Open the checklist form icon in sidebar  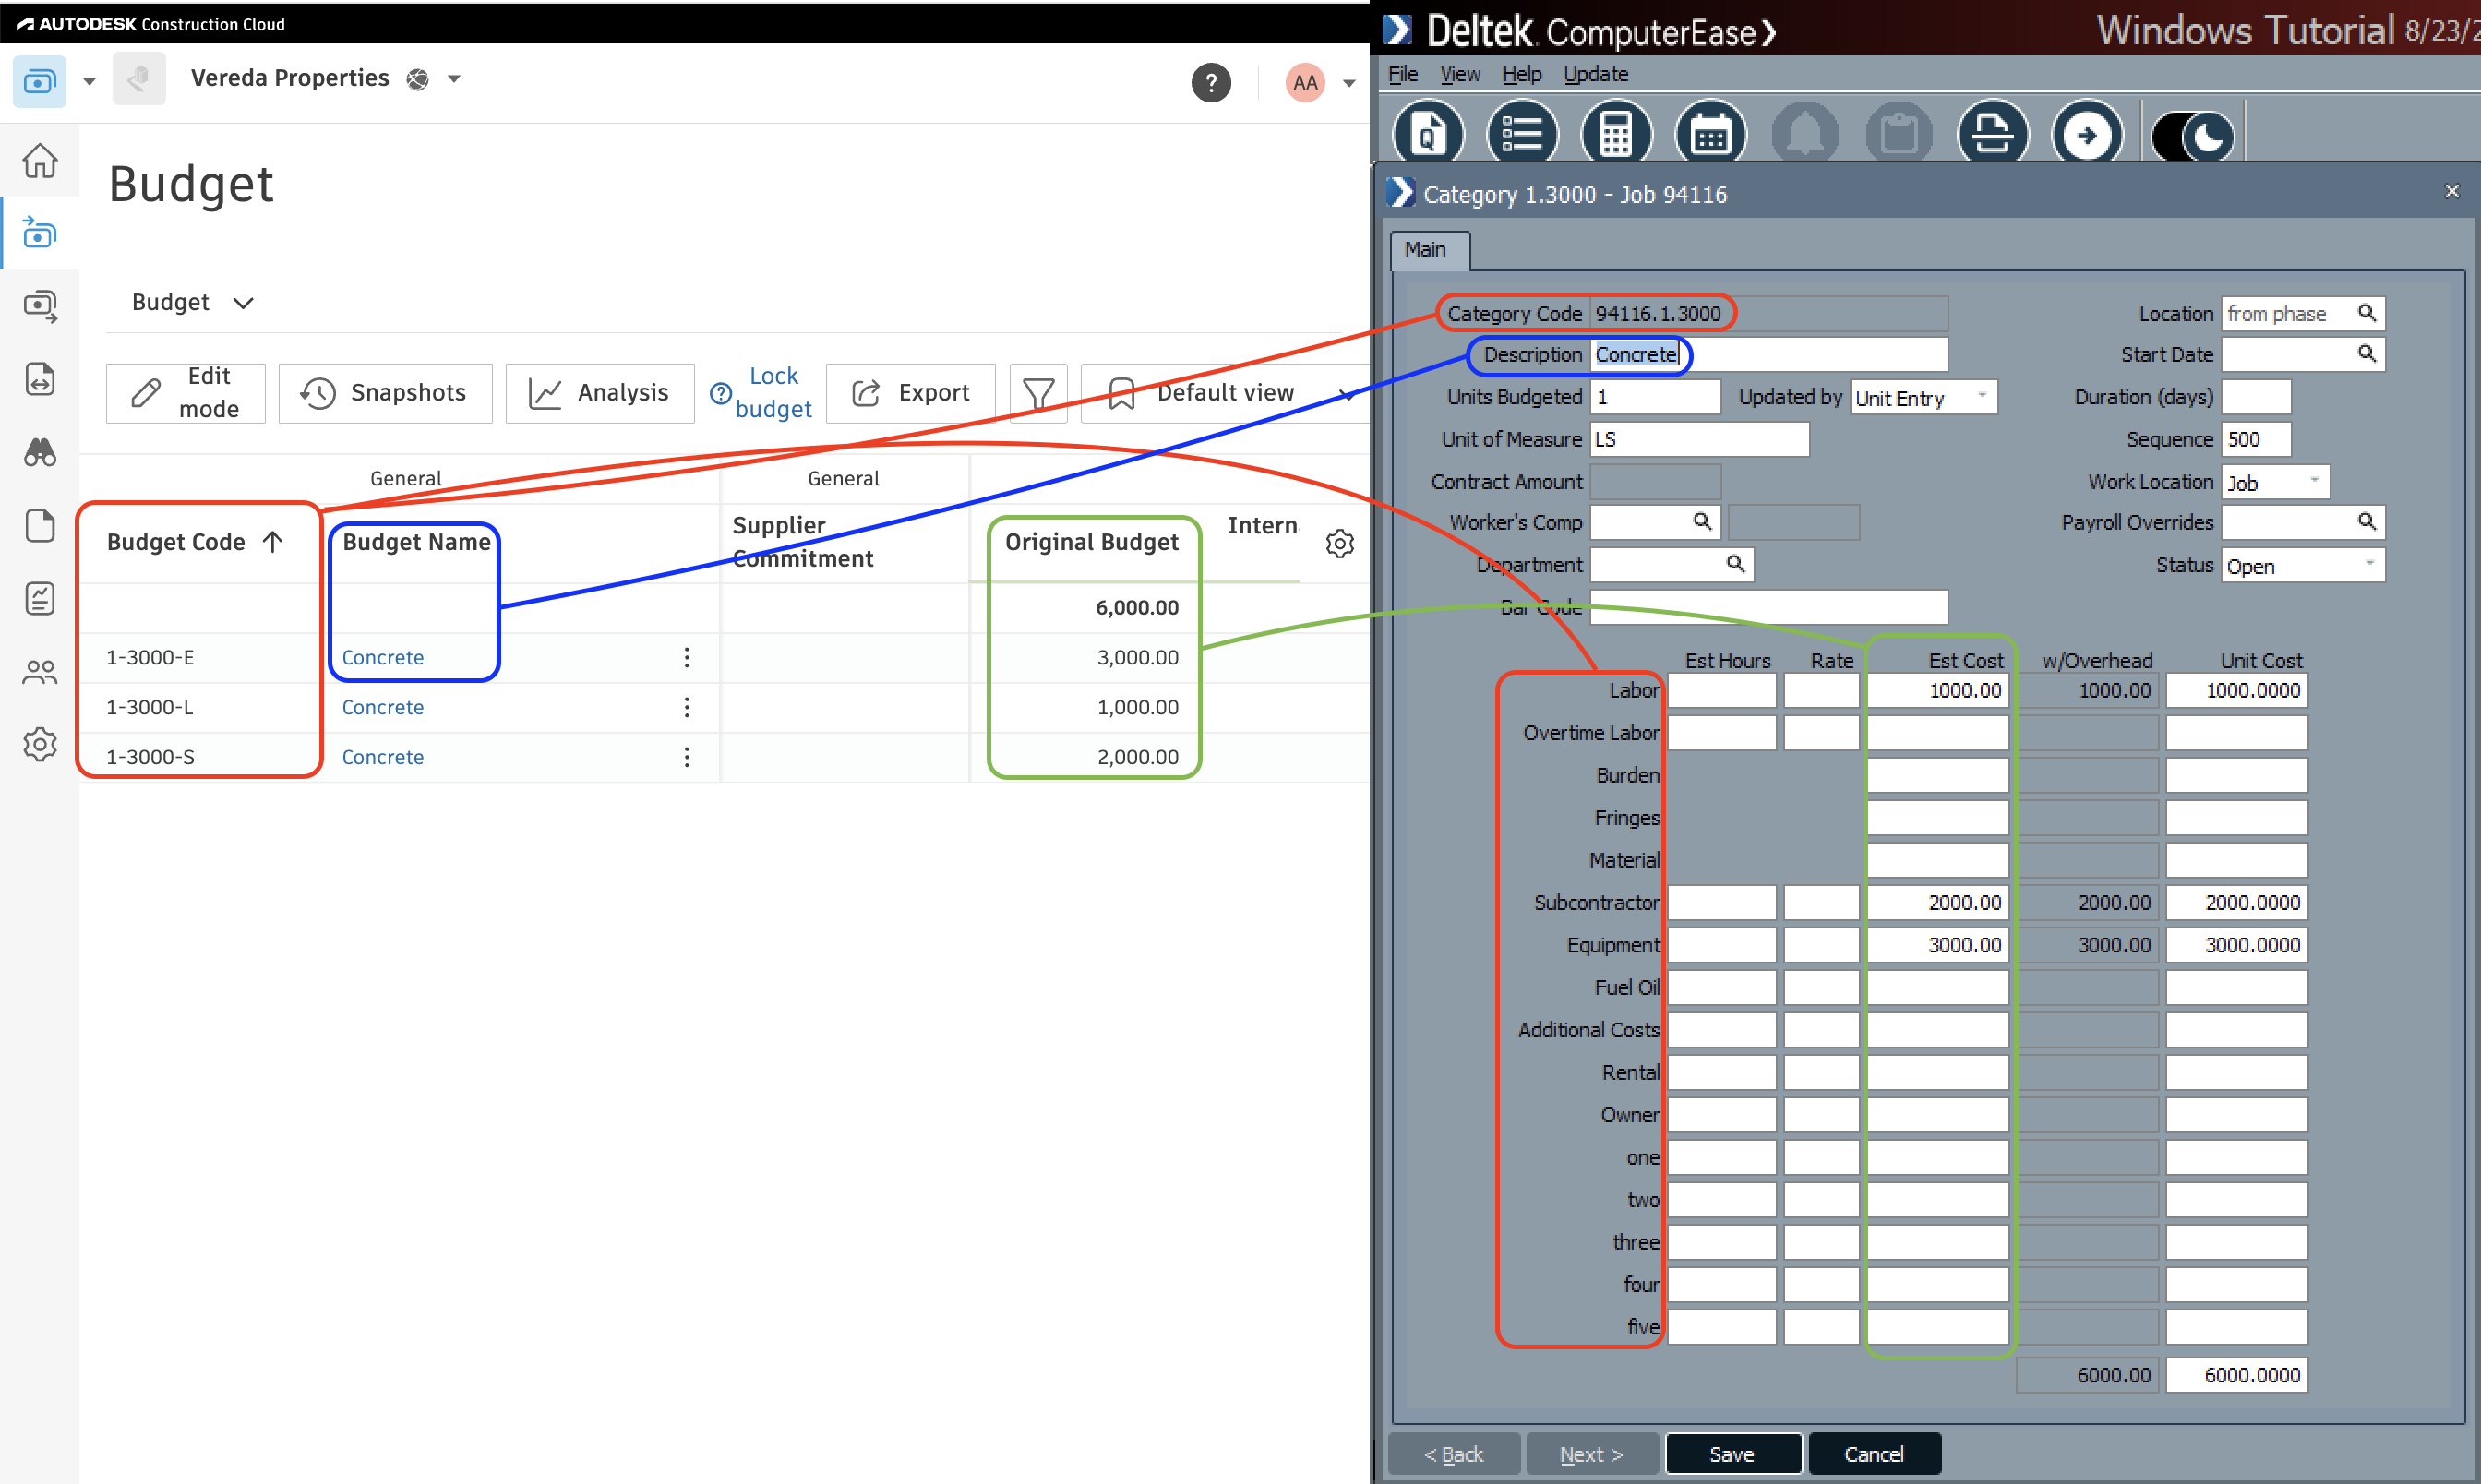[x=40, y=599]
